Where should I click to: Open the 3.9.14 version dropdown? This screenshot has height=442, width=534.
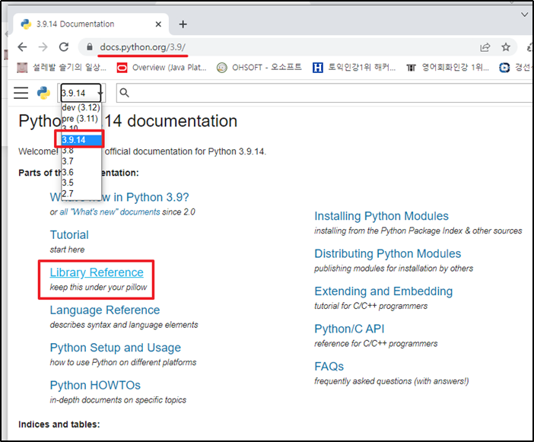tap(81, 93)
